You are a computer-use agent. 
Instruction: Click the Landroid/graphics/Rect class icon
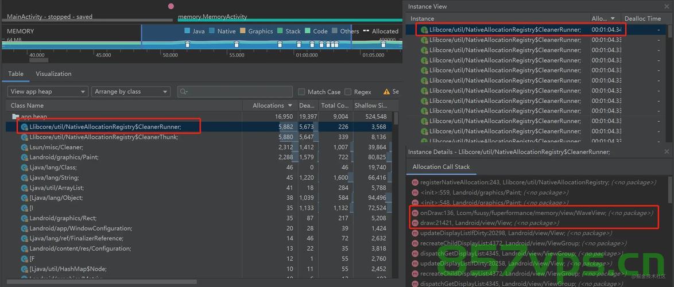[x=25, y=218]
